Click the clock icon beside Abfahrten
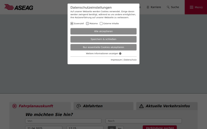Viewport: 207px width, 129px height. [x=79, y=106]
